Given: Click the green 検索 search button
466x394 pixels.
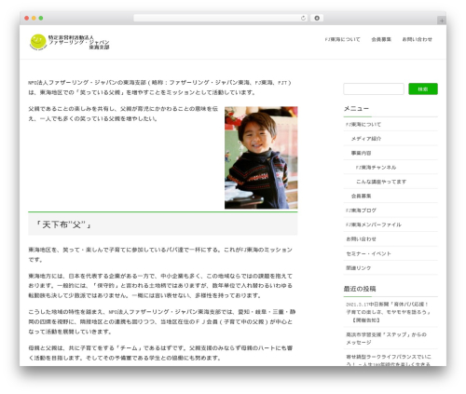Looking at the screenshot, I should pyautogui.click(x=423, y=88).
